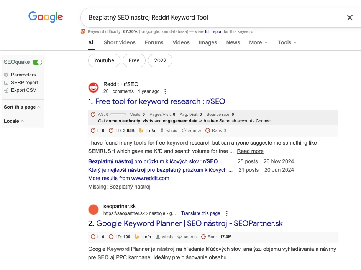
Task: Click Export CSV in SEOquake panel
Action: [x=23, y=90]
